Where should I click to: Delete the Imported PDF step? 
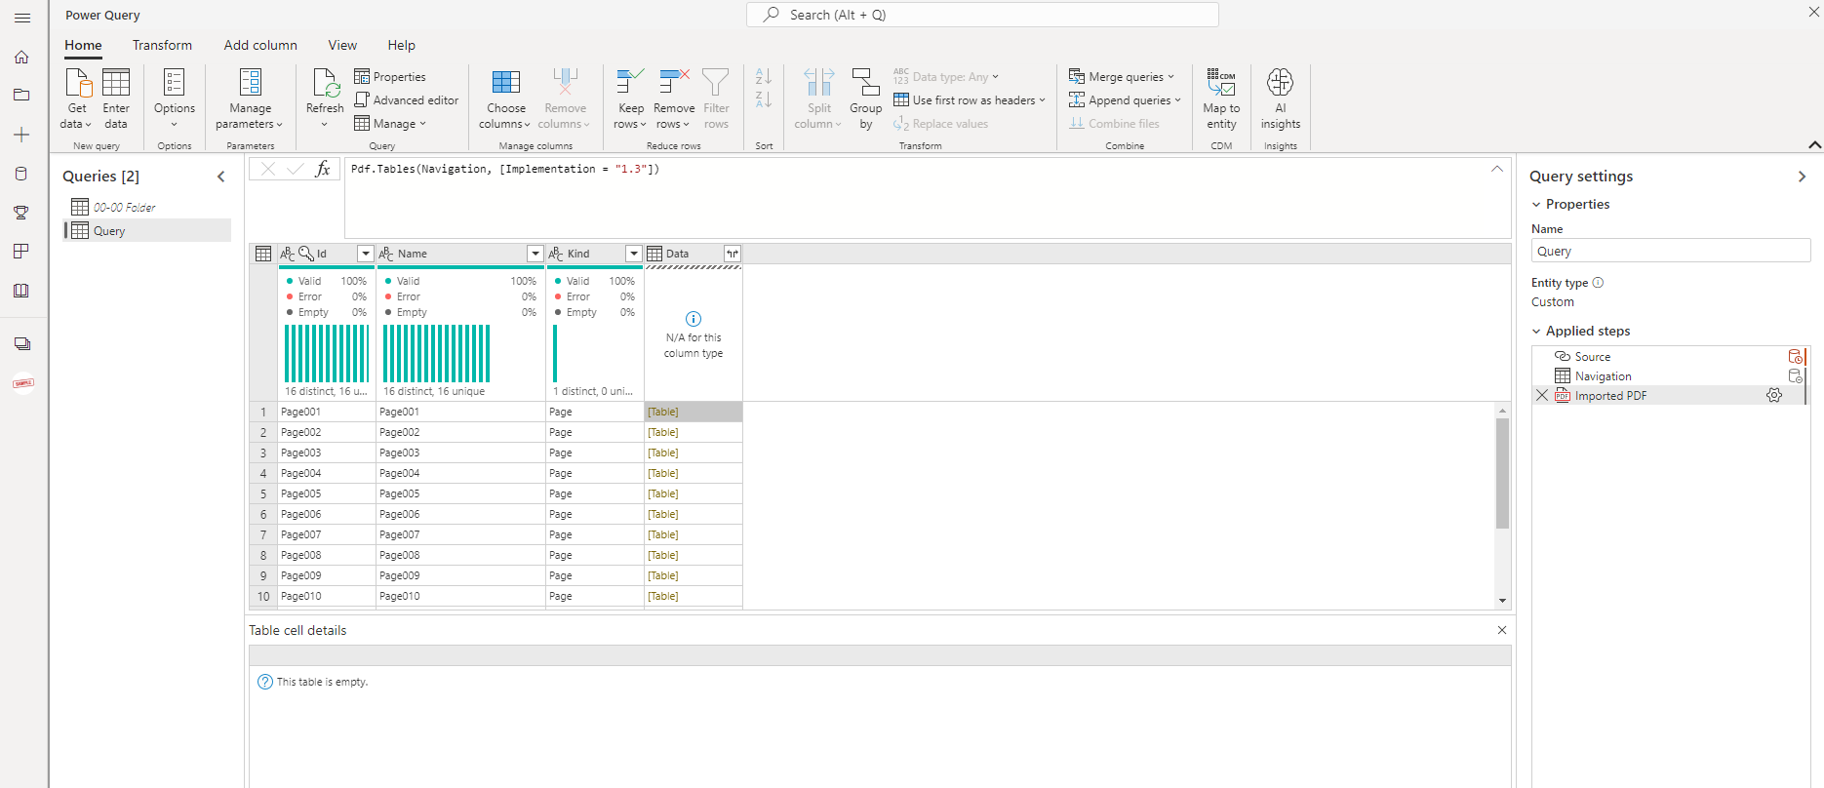tap(1542, 395)
